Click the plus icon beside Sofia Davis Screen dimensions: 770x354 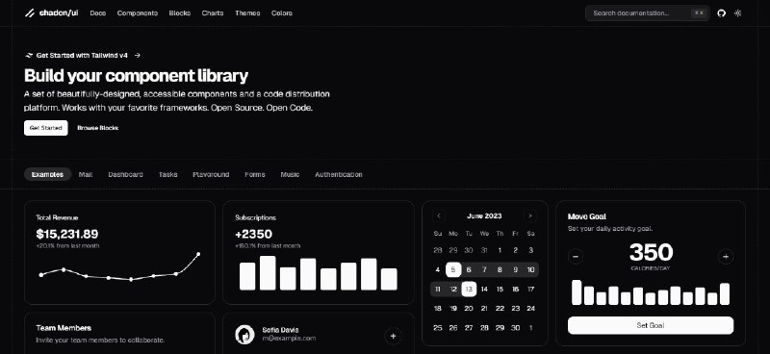pyautogui.click(x=393, y=337)
